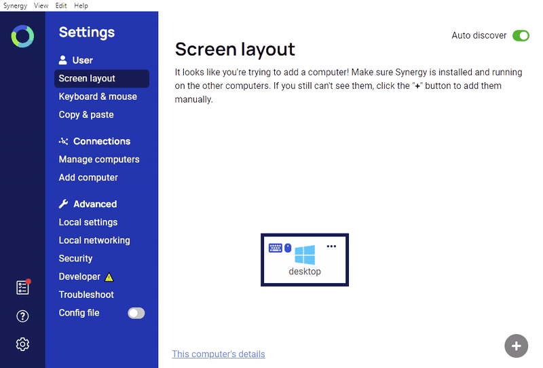Go to Security settings
Screen dimensions: 543x368
75,259
